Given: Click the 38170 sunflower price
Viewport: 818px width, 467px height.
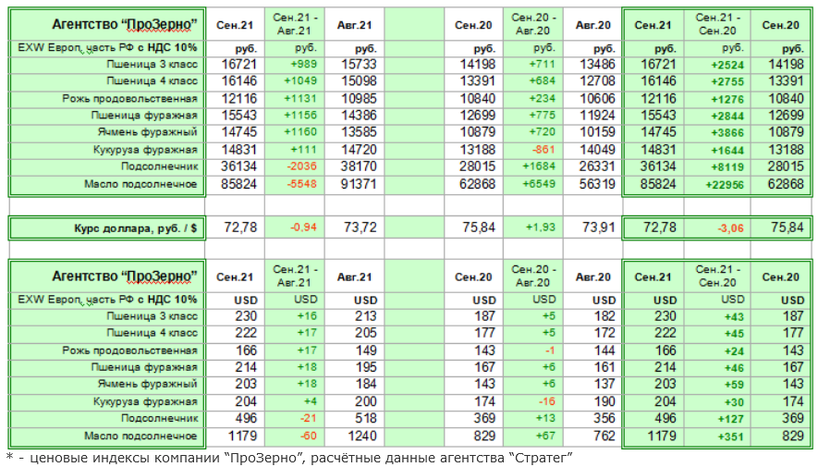Looking at the screenshot, I should pyautogui.click(x=359, y=166).
